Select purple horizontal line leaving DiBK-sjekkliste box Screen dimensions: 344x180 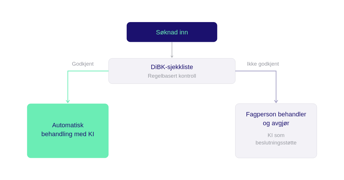tap(256, 71)
